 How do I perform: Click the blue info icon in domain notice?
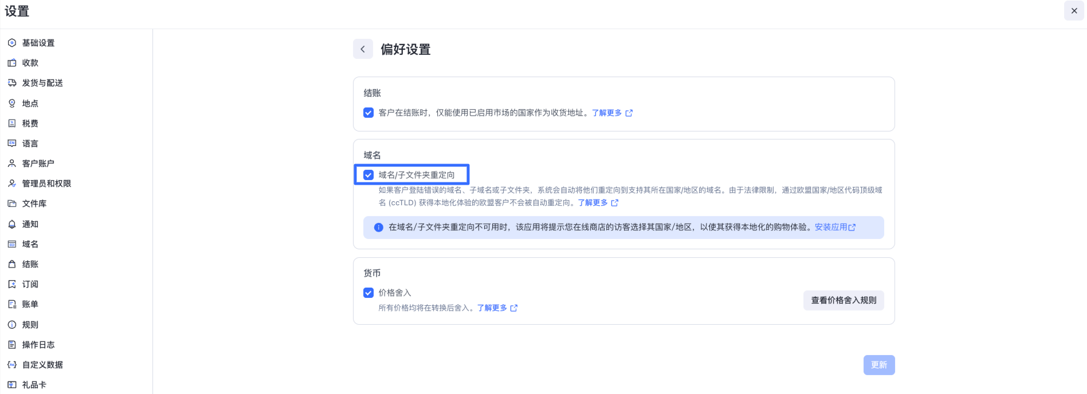tap(378, 228)
